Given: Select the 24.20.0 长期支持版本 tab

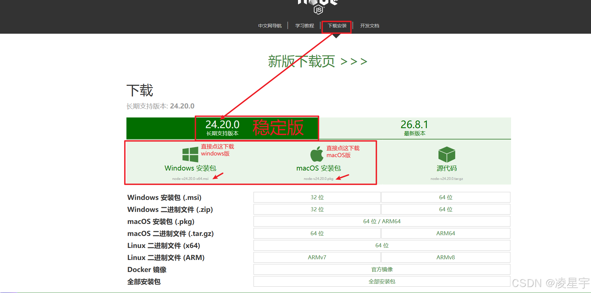Looking at the screenshot, I should click(x=222, y=128).
